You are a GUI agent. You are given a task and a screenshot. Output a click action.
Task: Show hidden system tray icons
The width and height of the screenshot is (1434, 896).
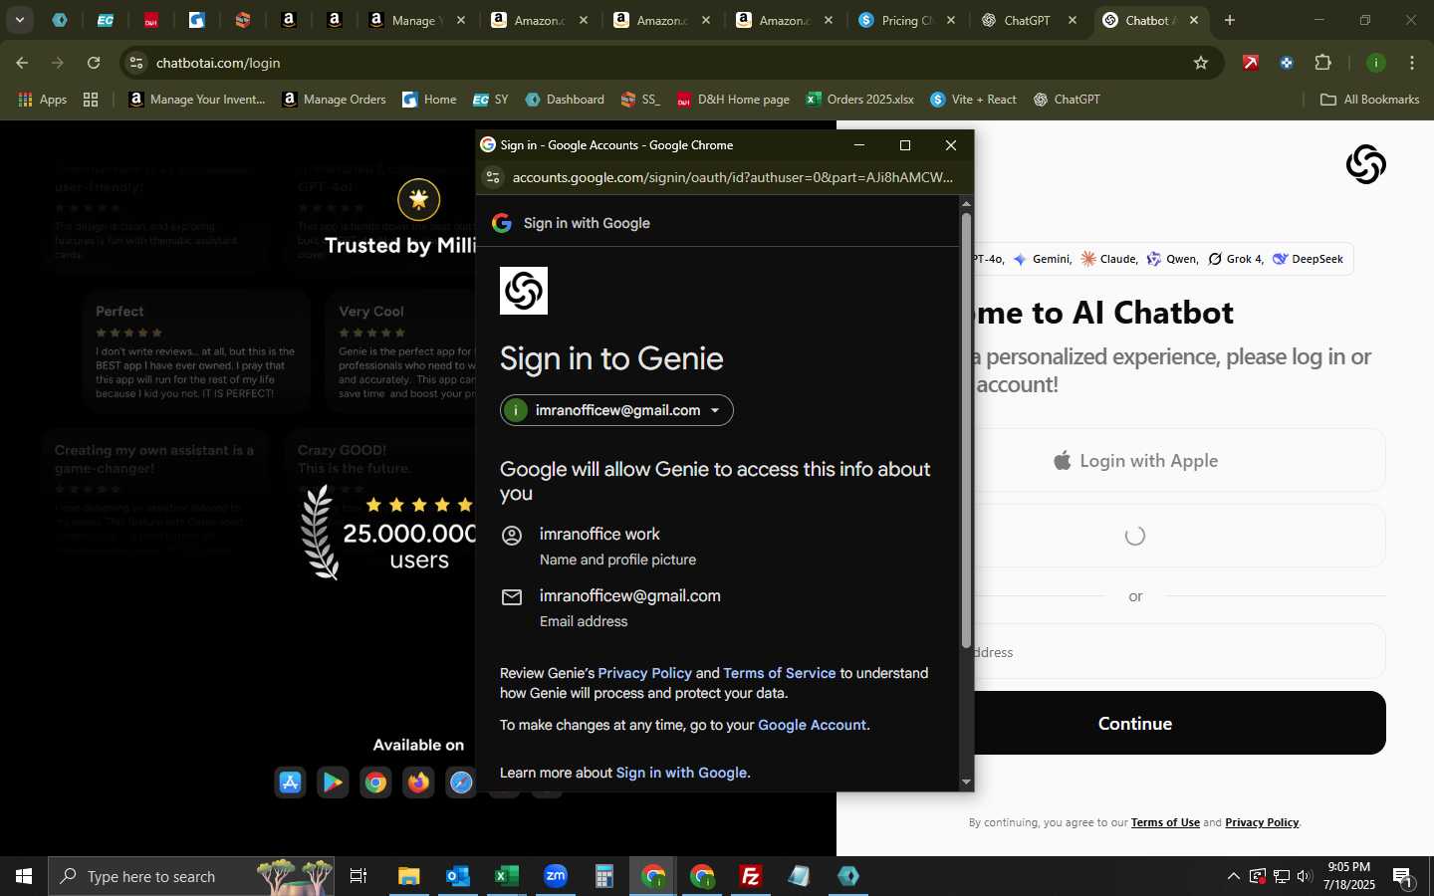pos(1233,876)
